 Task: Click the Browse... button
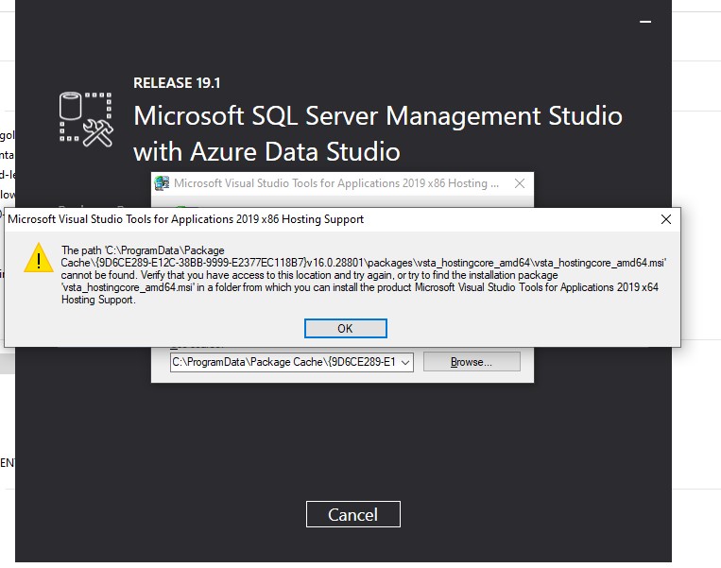click(472, 362)
